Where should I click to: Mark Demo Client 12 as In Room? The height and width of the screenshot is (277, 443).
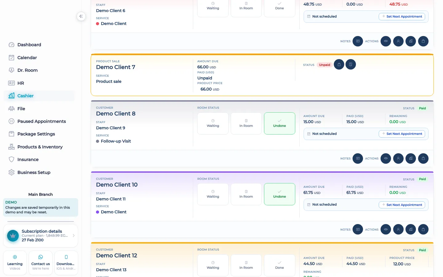coord(246,265)
